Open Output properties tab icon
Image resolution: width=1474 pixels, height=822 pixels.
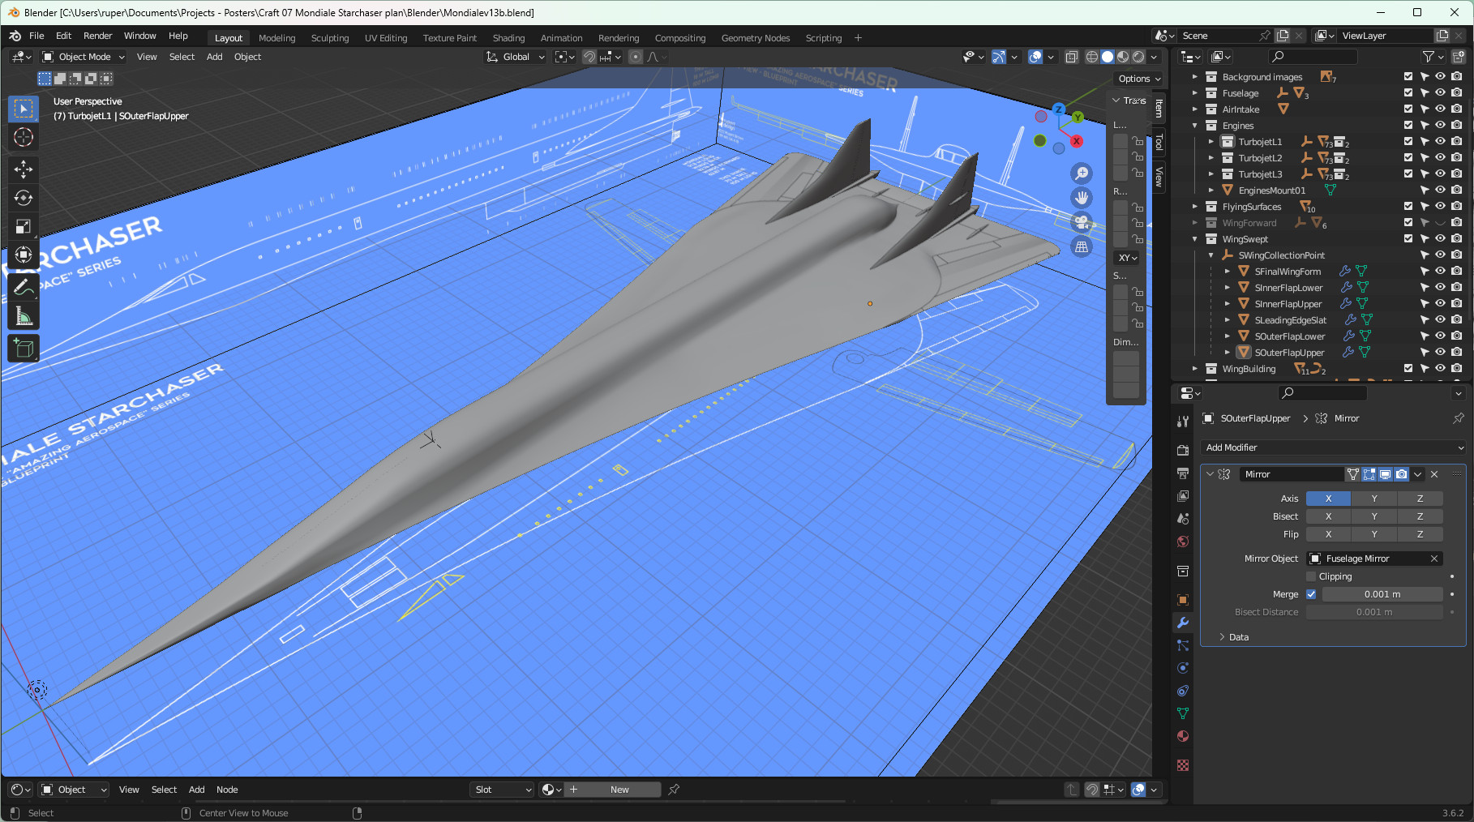[x=1183, y=473]
